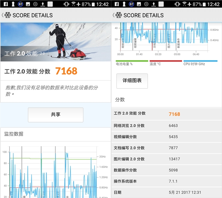Tap the back chevron on left screen header
222x198 pixels.
click(2, 15)
